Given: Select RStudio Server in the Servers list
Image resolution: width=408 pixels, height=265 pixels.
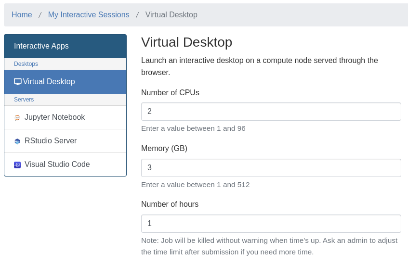Looking at the screenshot, I should (51, 141).
